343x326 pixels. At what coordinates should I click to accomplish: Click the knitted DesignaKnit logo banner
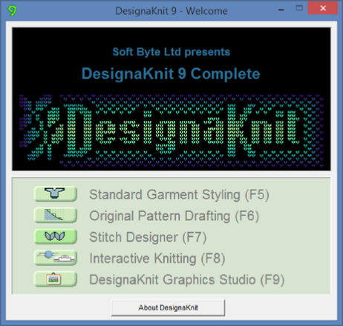coord(171,130)
